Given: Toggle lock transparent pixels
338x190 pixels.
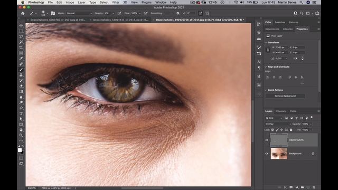Looking at the screenshot, I should pyautogui.click(x=273, y=130).
